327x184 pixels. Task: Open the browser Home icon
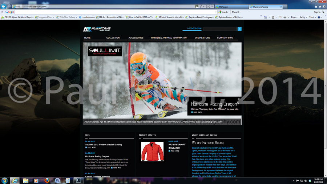tap(316, 7)
